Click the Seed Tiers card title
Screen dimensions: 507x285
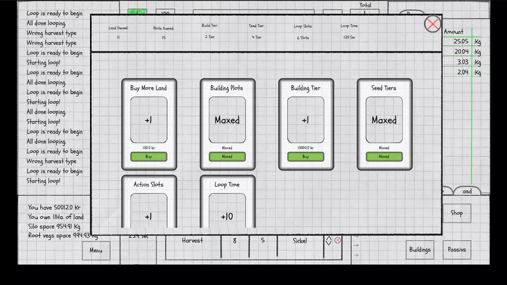[384, 88]
